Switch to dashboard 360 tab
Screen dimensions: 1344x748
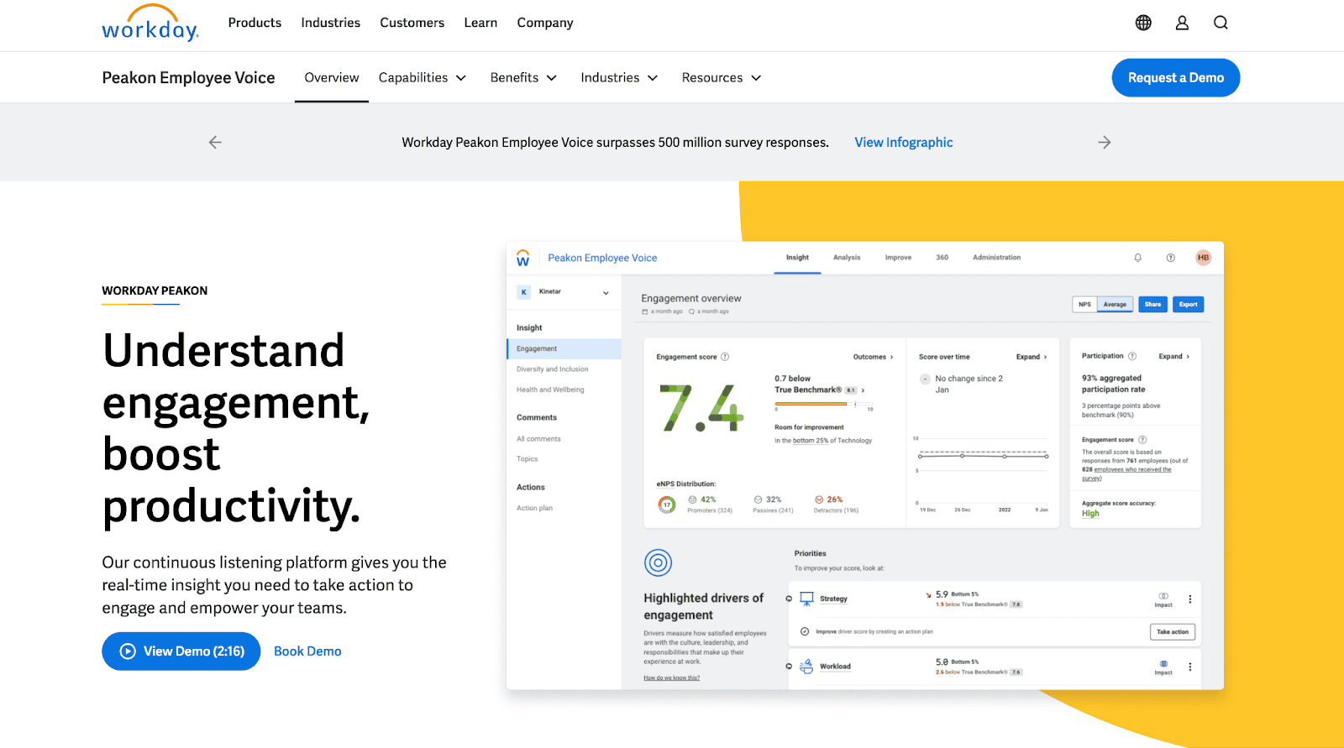(x=942, y=258)
